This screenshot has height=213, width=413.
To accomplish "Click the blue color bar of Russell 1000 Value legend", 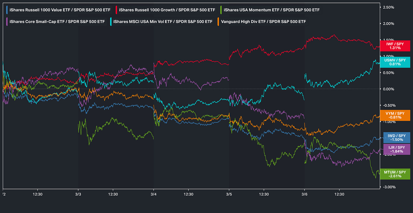I will pyautogui.click(x=7, y=10).
